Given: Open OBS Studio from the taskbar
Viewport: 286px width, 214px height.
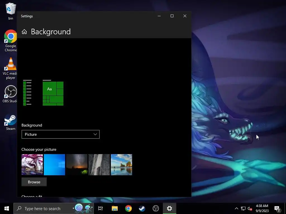Looking at the screenshot, I should click(156, 208).
